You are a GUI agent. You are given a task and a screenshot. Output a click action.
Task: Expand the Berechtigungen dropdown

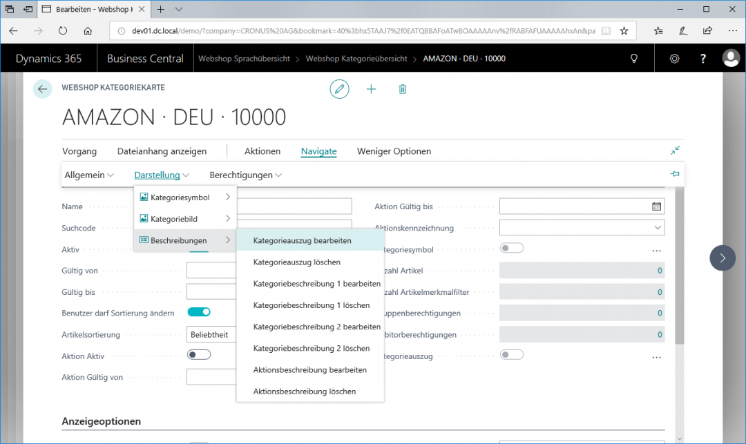(x=245, y=175)
